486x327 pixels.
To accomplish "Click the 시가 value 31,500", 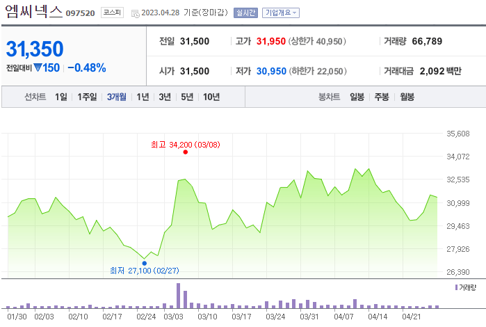I will 195,71.
